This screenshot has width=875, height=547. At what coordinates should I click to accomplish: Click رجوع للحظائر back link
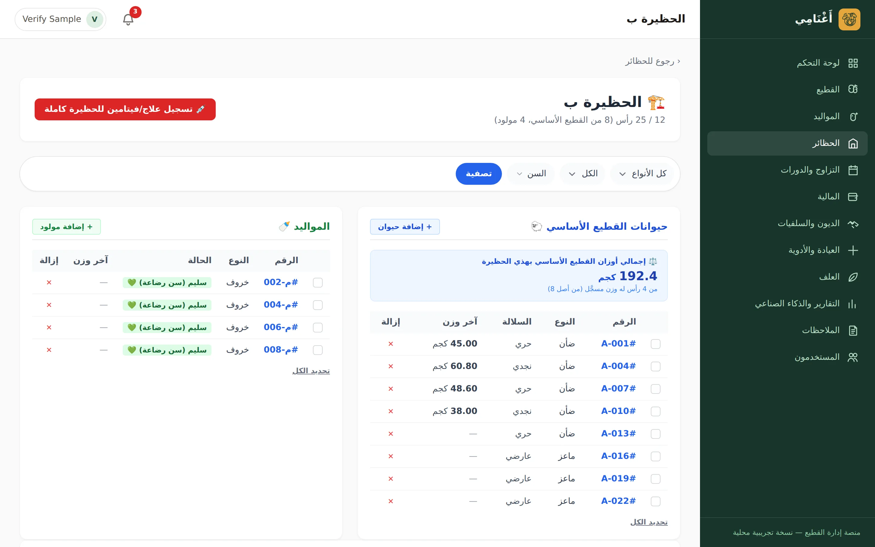(x=653, y=61)
